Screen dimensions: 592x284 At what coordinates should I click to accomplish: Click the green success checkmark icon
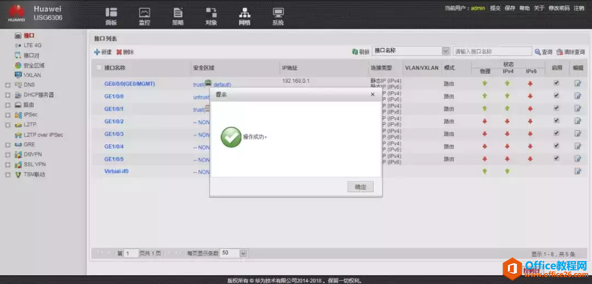tap(231, 137)
